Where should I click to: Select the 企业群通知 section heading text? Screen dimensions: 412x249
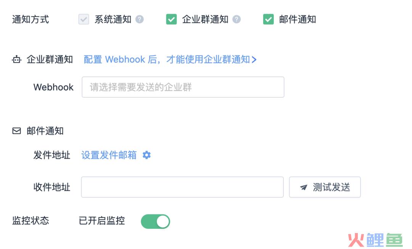pyautogui.click(x=50, y=59)
